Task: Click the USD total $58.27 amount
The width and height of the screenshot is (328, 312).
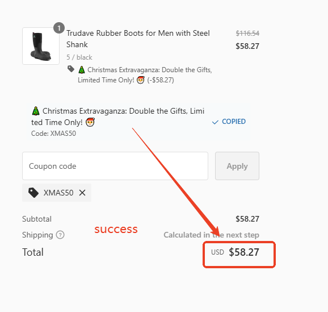Action: tap(244, 252)
